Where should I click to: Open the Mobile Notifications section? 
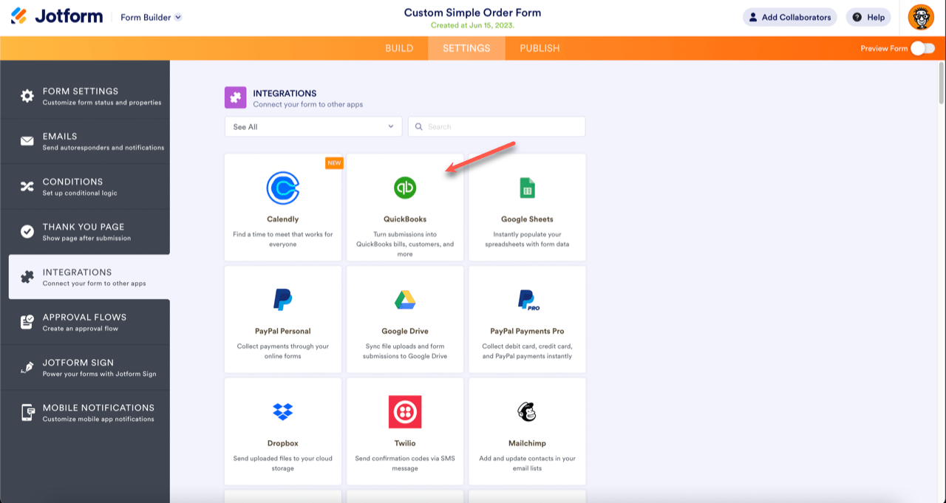click(85, 412)
